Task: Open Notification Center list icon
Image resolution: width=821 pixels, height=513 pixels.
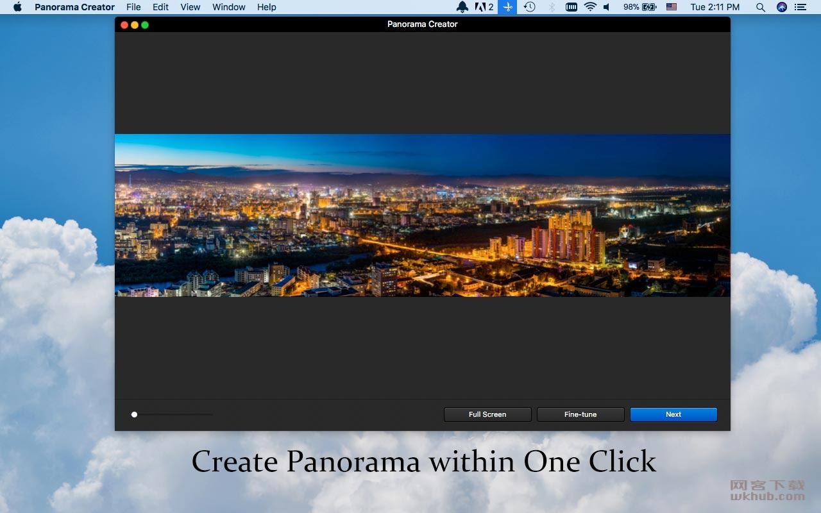Action: [800, 7]
